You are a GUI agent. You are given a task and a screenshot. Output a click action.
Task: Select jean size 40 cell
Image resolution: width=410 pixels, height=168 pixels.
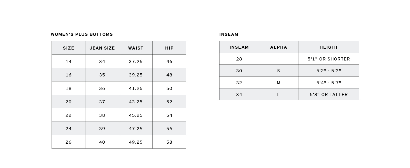(x=102, y=142)
